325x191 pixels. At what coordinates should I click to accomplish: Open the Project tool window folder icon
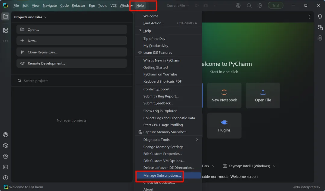click(x=5, y=17)
